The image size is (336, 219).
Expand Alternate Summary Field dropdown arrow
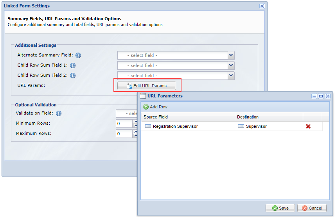(x=231, y=55)
